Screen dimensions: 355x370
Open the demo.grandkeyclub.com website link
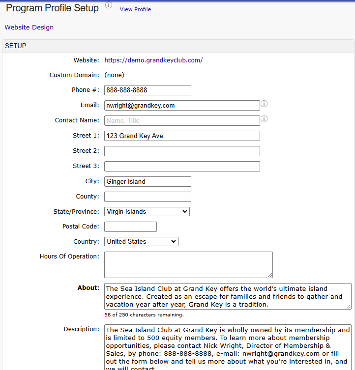point(153,60)
